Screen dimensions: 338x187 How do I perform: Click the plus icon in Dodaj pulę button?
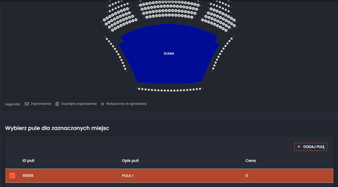pyautogui.click(x=299, y=147)
